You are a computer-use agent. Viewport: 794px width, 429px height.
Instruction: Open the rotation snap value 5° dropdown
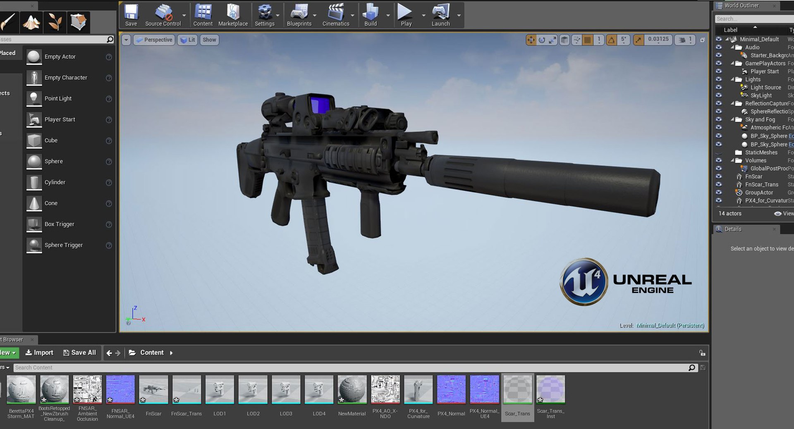tap(624, 40)
